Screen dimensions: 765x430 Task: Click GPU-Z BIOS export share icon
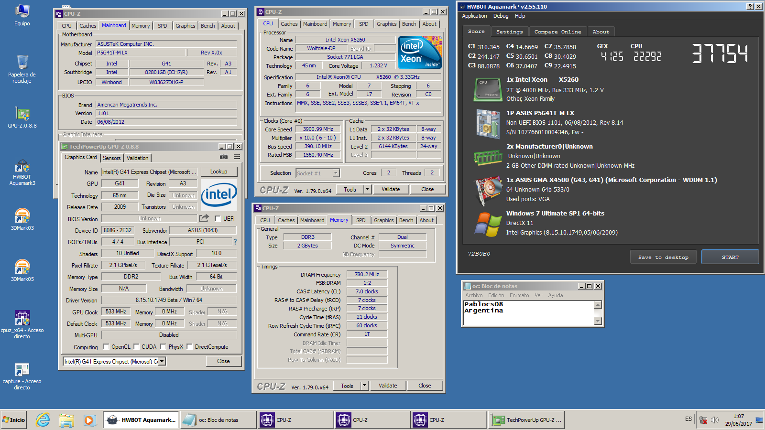(x=204, y=218)
